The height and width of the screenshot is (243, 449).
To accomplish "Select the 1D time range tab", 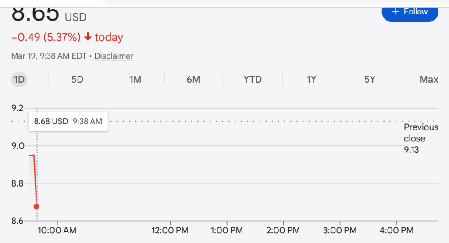I will click(19, 80).
